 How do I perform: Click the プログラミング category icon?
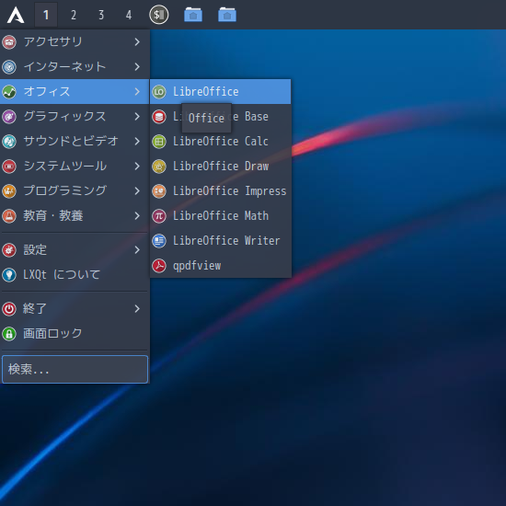coord(9,191)
